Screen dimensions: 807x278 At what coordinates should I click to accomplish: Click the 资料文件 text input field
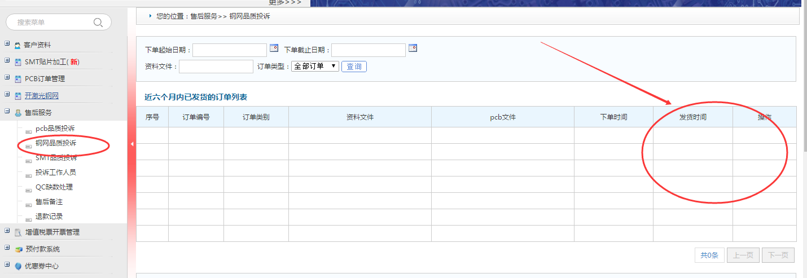(216, 67)
